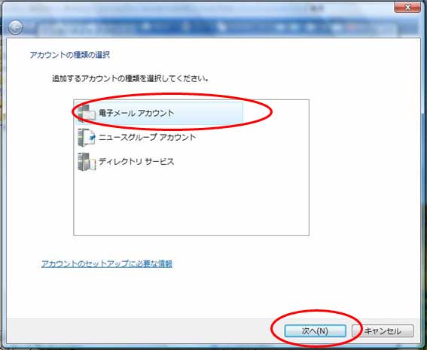Click blank row space right of ニュースグループ アカウント
The width and height of the screenshot is (427, 350).
click(252, 138)
